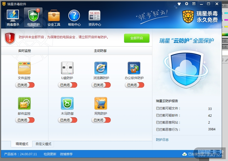This screenshot has height=161, width=228.
Task: Click the red protection warning message
Action: tap(64, 37)
